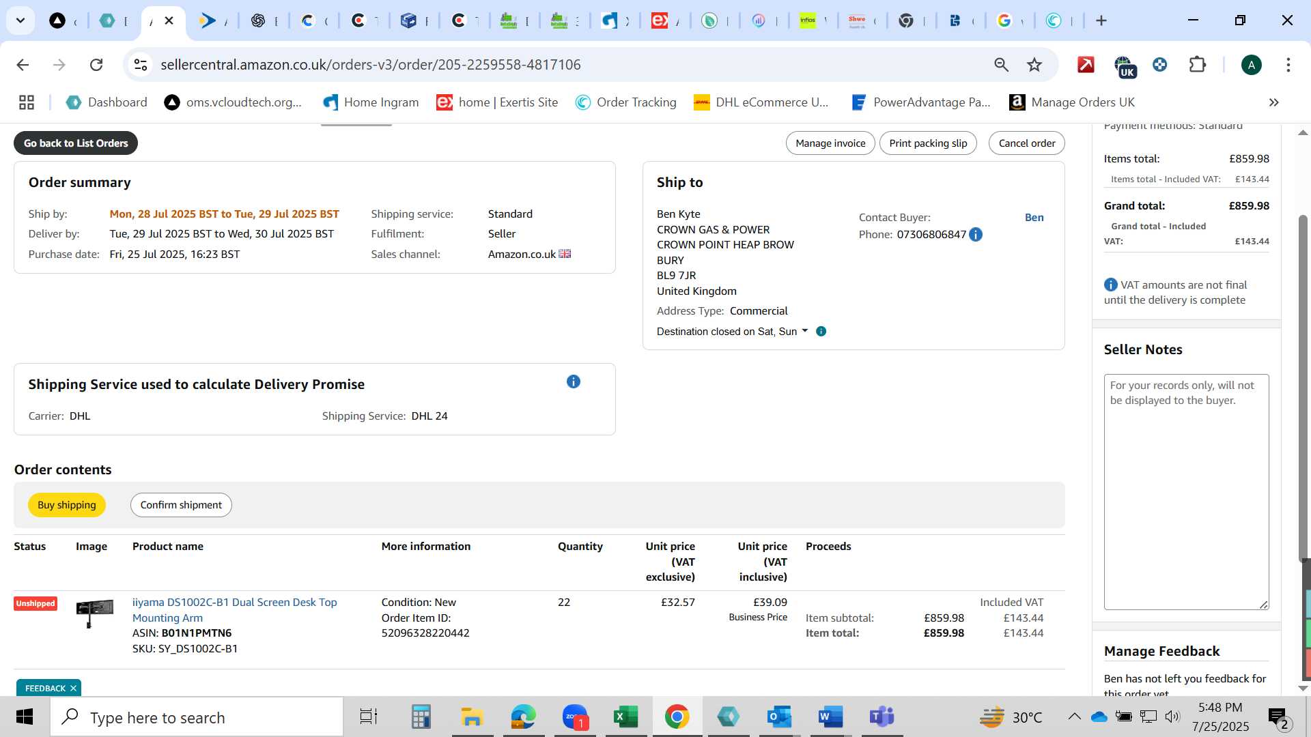Show more bookmarks chevron
This screenshot has width=1311, height=737.
tap(1273, 102)
